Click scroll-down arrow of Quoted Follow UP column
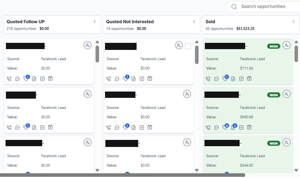The image size is (300, 178). [97, 170]
